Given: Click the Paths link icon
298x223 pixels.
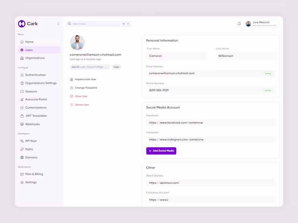Looking at the screenshot, I should click(x=22, y=149).
